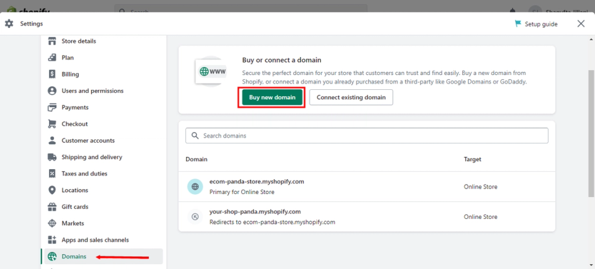Open the Plan settings page

(68, 58)
